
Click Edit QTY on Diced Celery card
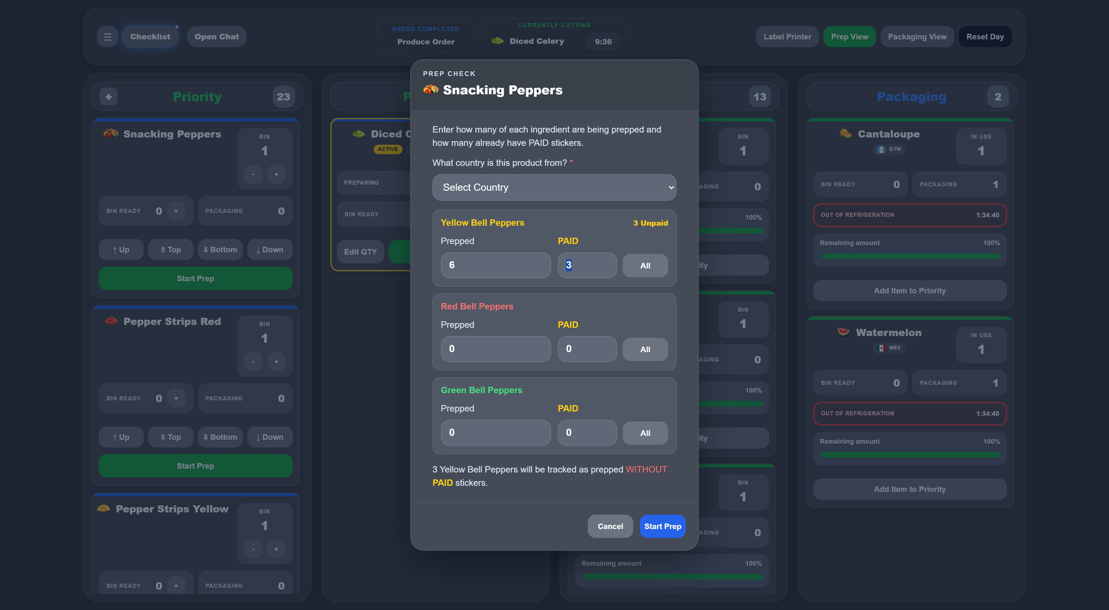pyautogui.click(x=360, y=252)
